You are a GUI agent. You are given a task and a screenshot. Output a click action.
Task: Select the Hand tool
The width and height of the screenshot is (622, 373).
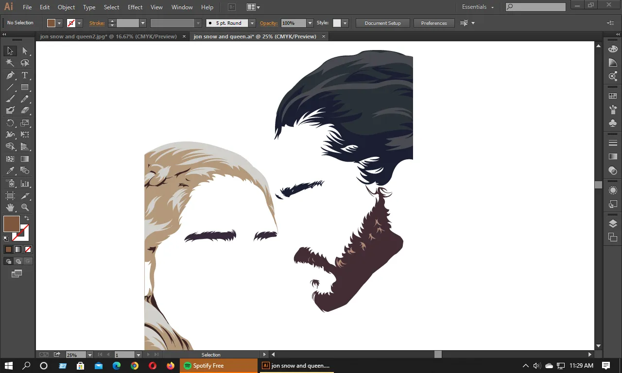10,207
